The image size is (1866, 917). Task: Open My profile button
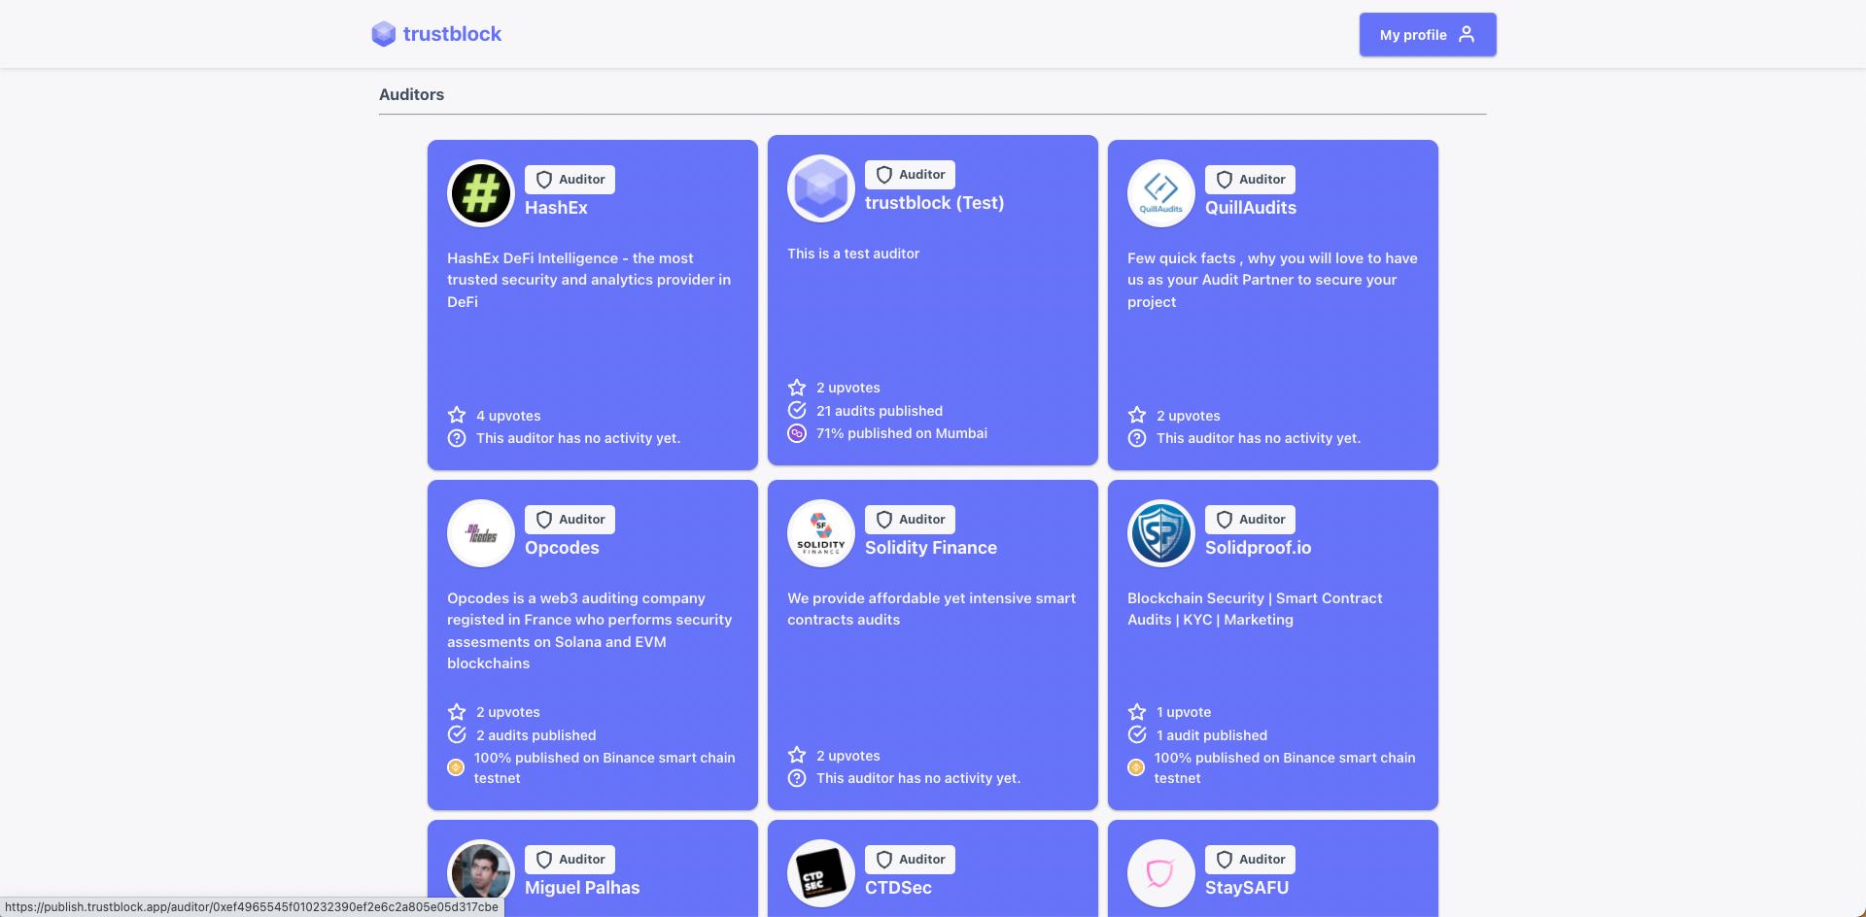(x=1428, y=34)
